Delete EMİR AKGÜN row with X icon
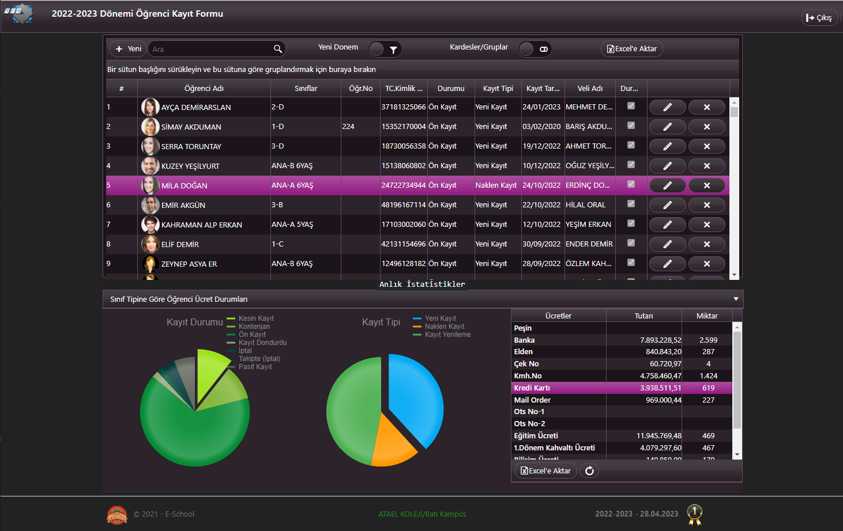Viewport: 843px width, 531px height. [x=706, y=205]
